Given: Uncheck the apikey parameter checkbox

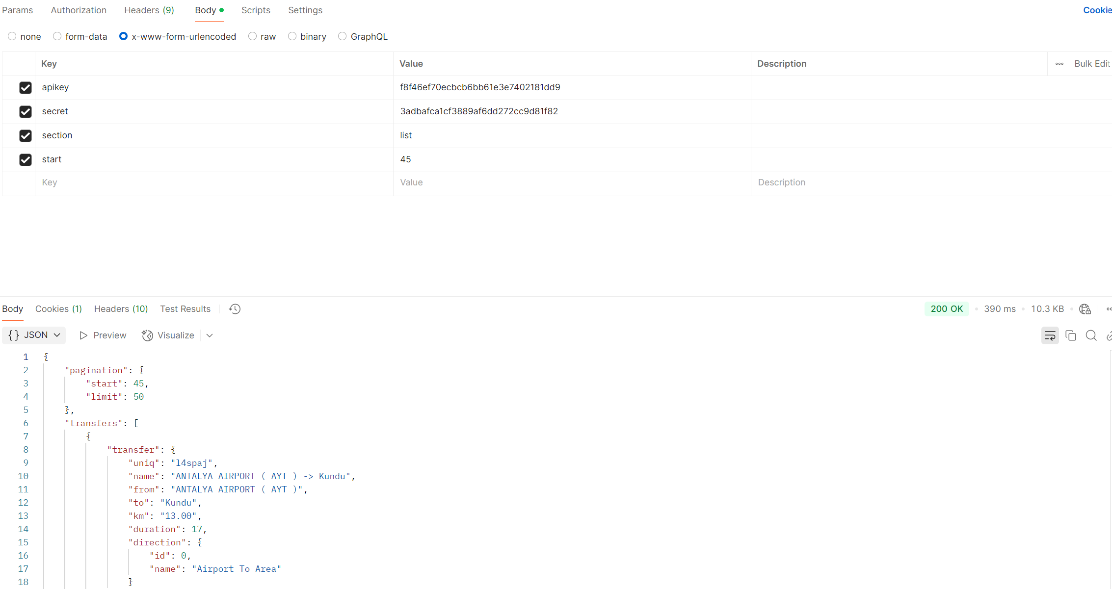Looking at the screenshot, I should tap(26, 88).
